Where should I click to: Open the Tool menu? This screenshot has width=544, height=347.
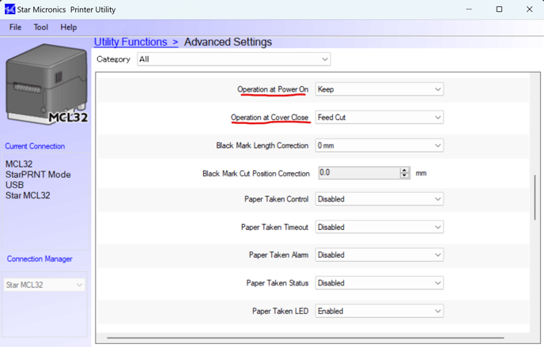click(x=41, y=27)
